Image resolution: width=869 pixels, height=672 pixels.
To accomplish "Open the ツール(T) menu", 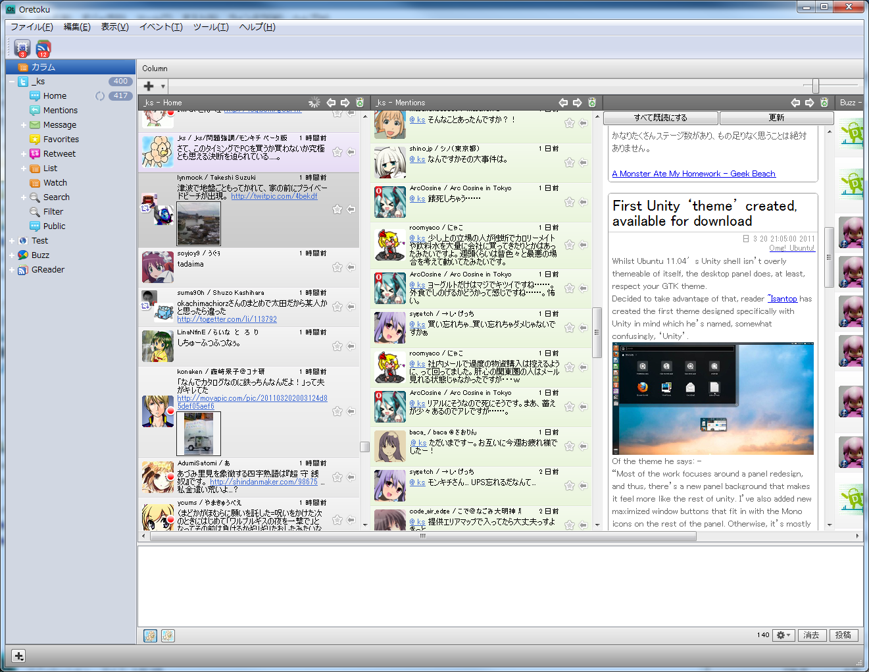I will pyautogui.click(x=211, y=27).
